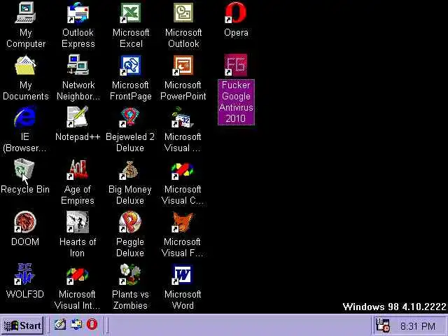The width and height of the screenshot is (448, 336).
Task: Click the first quick launch icon (pencil and notepad)
Action: point(60,325)
